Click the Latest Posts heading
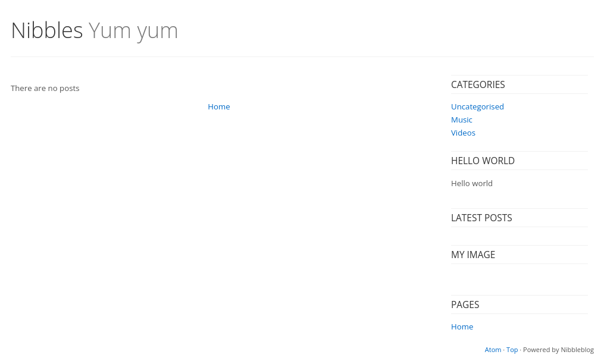The width and height of the screenshot is (604, 361). 481,218
